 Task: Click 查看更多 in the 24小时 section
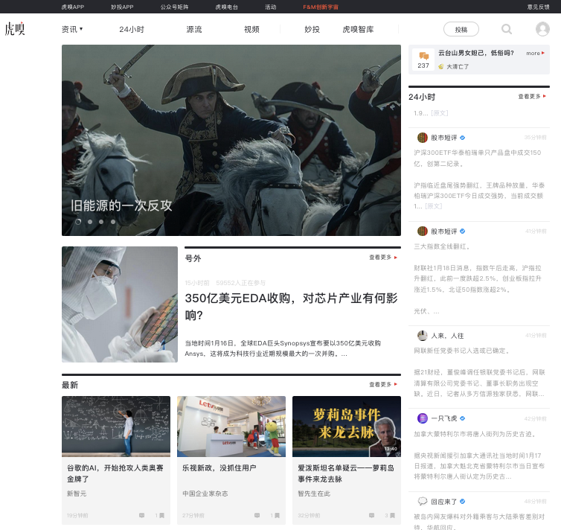[x=532, y=96]
